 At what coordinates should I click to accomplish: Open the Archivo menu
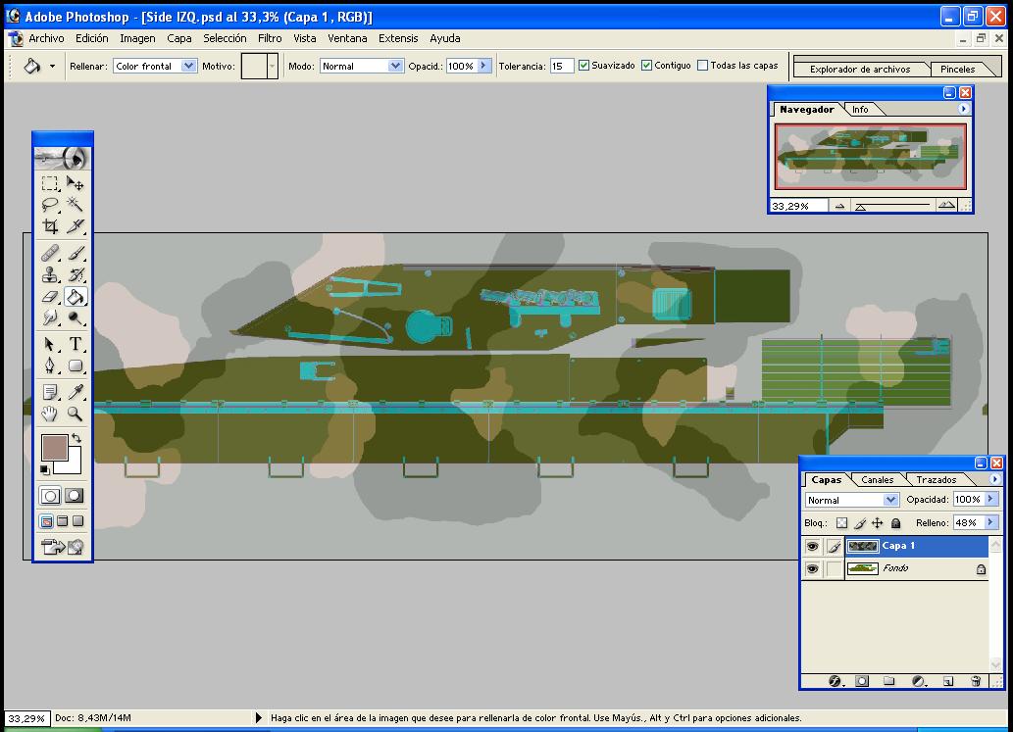[46, 38]
